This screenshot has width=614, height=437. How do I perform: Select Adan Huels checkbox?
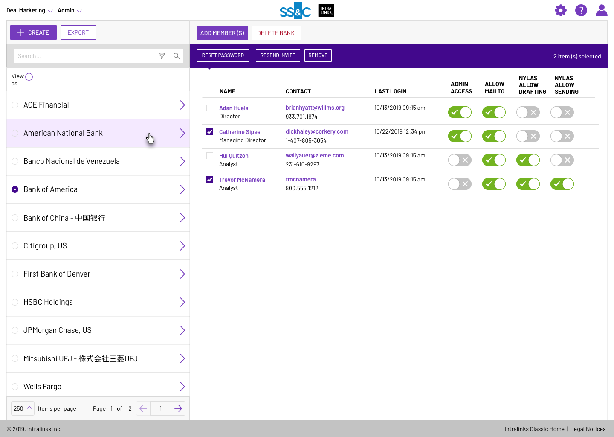(210, 108)
